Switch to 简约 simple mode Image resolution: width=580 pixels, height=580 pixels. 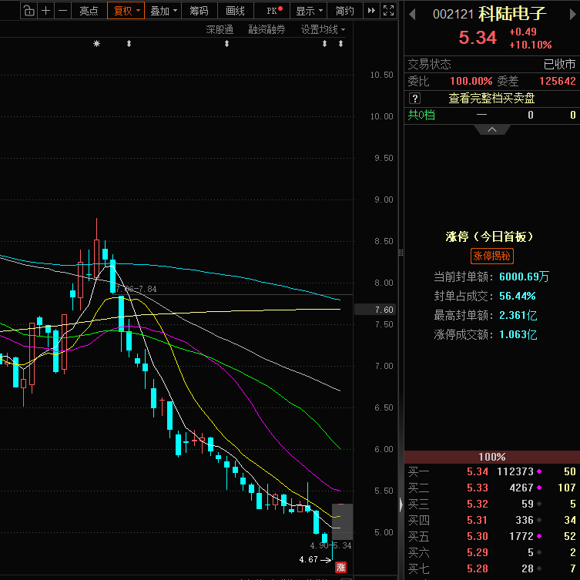[344, 11]
